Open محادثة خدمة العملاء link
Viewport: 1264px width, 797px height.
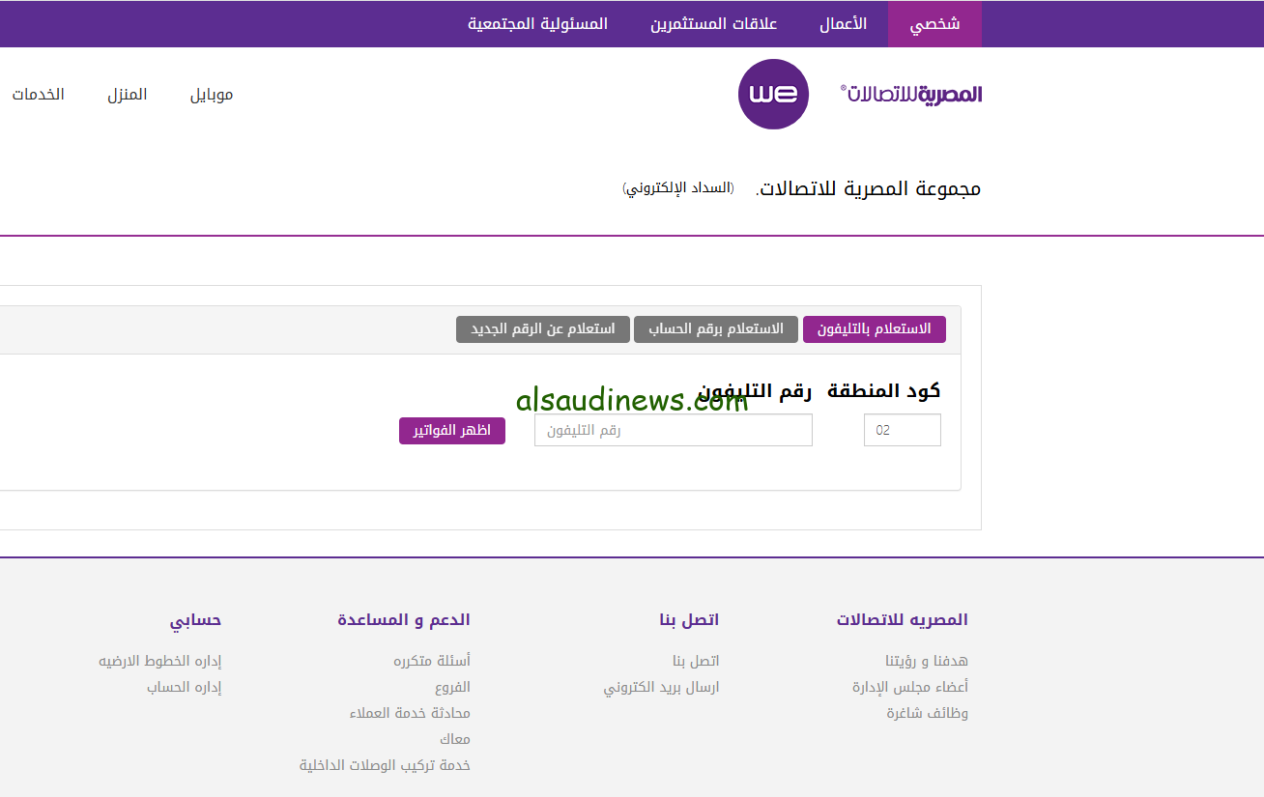coord(410,713)
